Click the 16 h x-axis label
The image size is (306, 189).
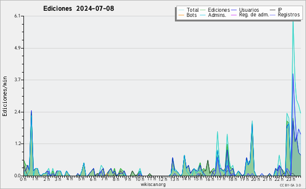210,179
